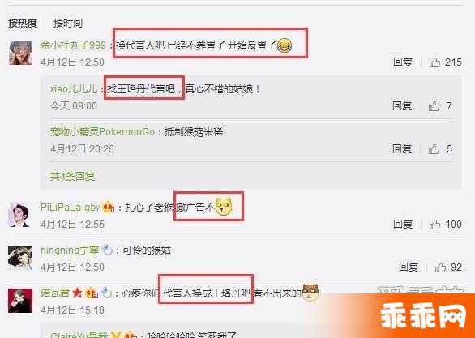Viewport: 475px width, 338px height.
Task: Like 宠物小精灵PokemonGo's reply
Action: 434,149
